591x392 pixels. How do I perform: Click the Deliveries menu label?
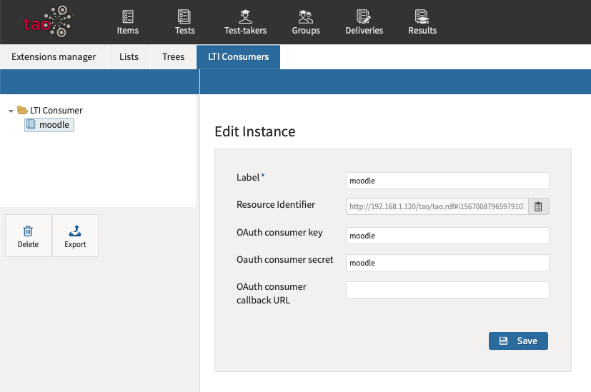click(x=364, y=31)
